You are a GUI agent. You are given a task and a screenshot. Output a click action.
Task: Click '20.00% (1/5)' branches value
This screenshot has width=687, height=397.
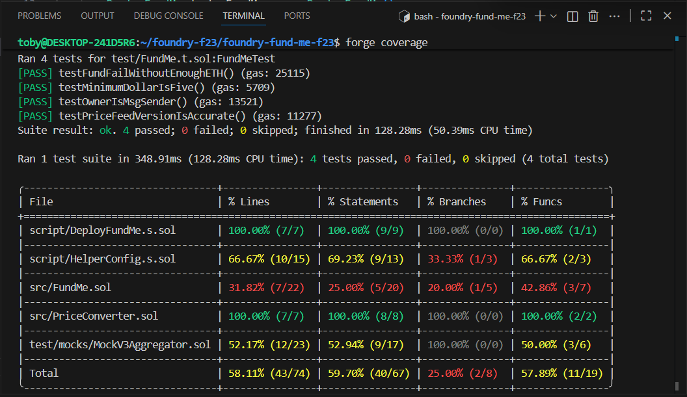tap(463, 288)
